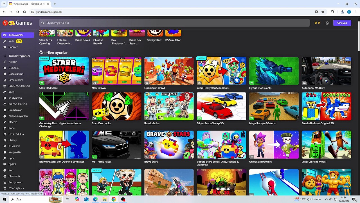This screenshot has width=360, height=203.
Task: Click the Bulmacalar puzzle icon
Action: [x=5, y=110]
